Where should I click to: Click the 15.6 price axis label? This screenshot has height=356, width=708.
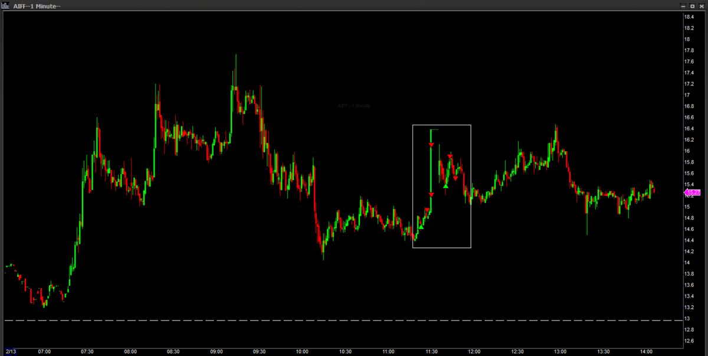point(688,174)
